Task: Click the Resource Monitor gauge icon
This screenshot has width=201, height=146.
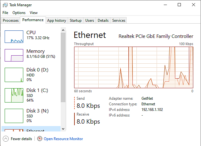Action: [40, 139]
